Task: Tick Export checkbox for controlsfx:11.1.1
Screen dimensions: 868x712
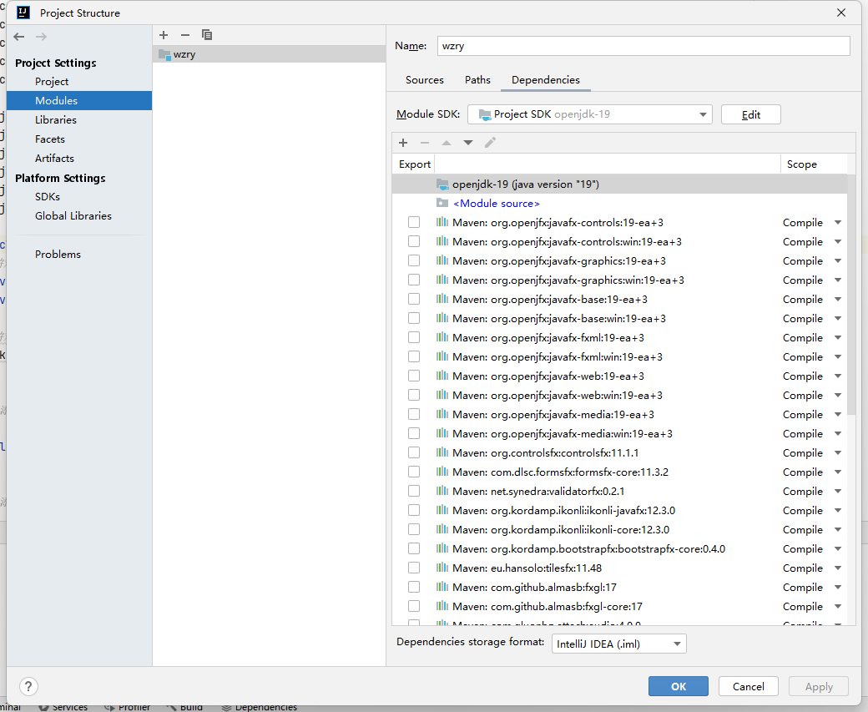Action: (x=413, y=452)
